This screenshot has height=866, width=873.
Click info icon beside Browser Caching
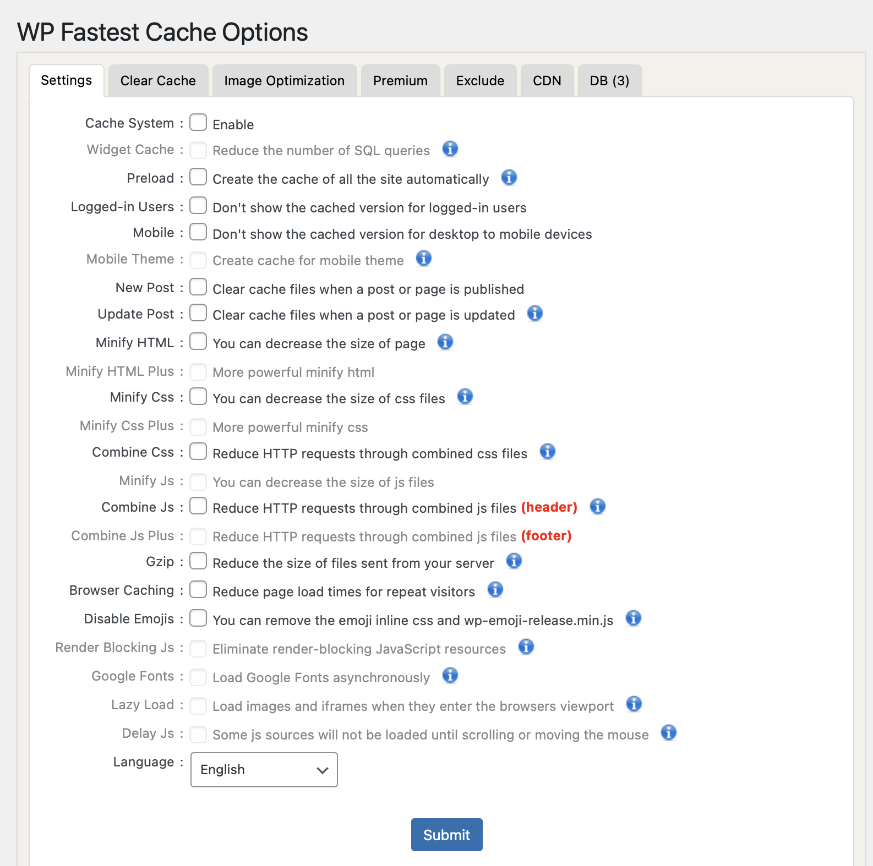tap(495, 590)
